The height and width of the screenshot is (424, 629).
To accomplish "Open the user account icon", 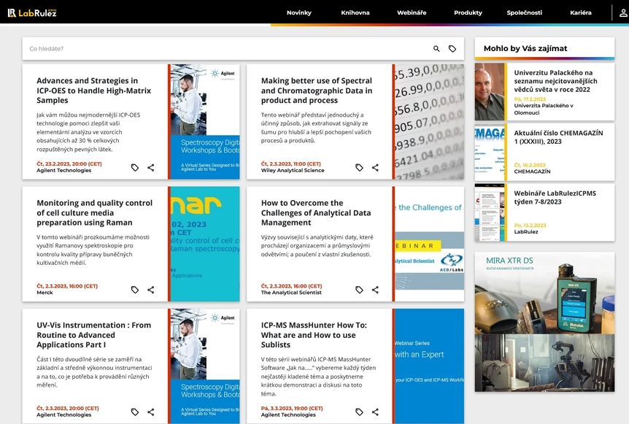I will click(623, 13).
